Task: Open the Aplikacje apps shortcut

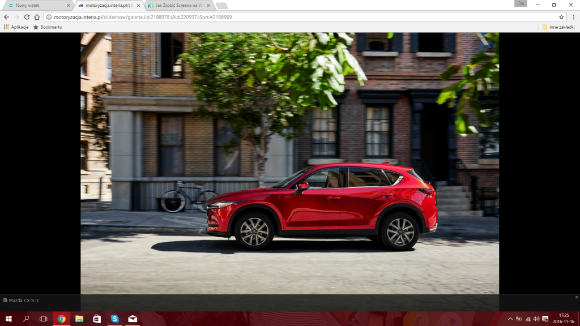Action: tap(16, 27)
